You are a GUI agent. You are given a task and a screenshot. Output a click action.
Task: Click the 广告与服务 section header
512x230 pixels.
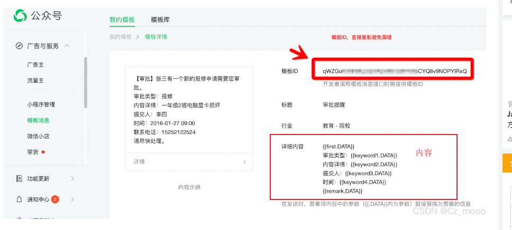click(43, 46)
